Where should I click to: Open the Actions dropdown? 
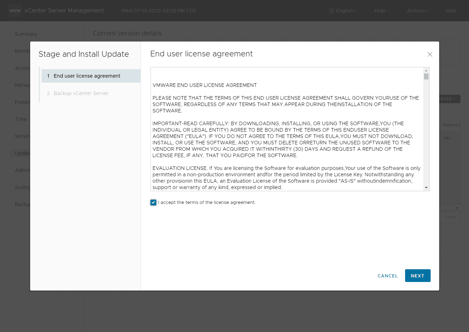coord(418,11)
